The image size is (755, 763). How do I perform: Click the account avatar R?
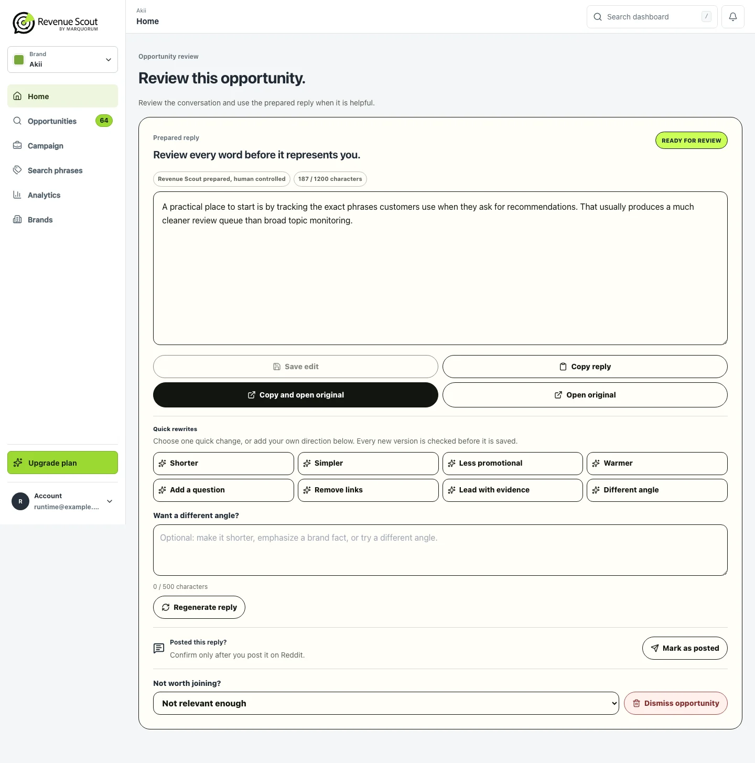pos(20,501)
